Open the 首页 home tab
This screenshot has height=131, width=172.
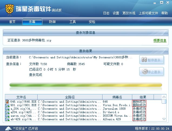[x=12, y=22]
